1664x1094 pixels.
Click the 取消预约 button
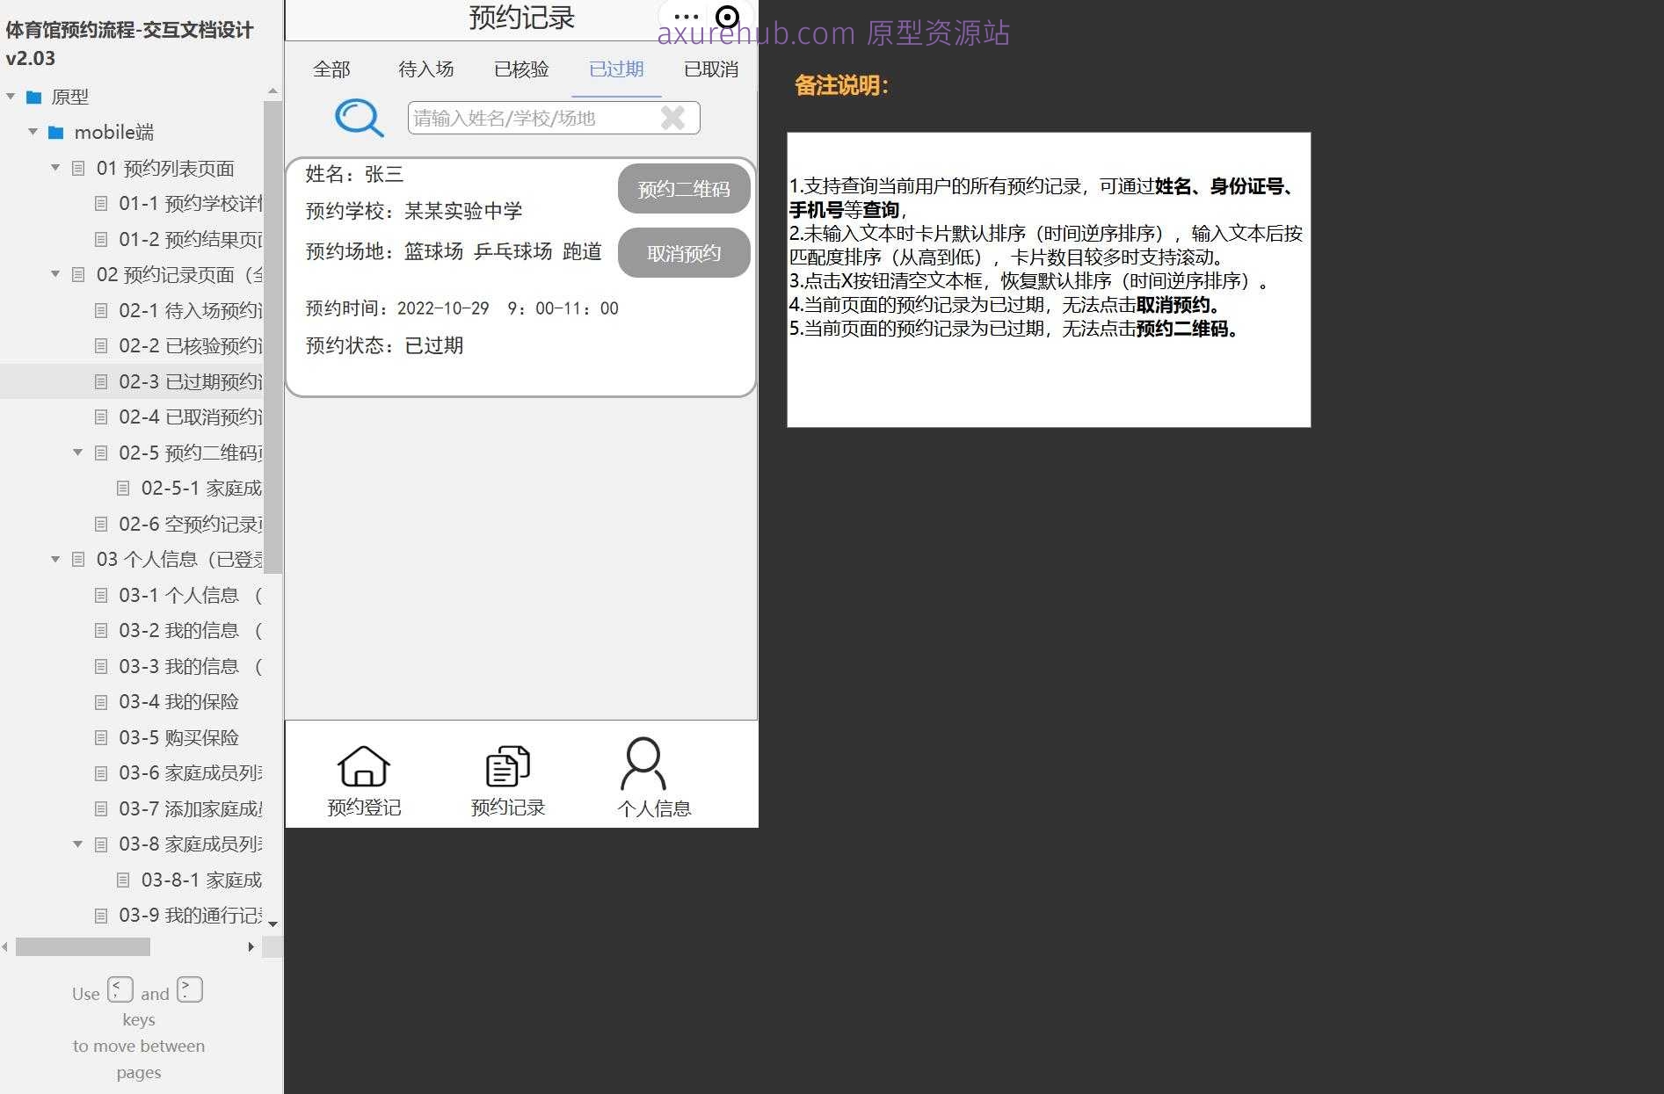click(683, 252)
